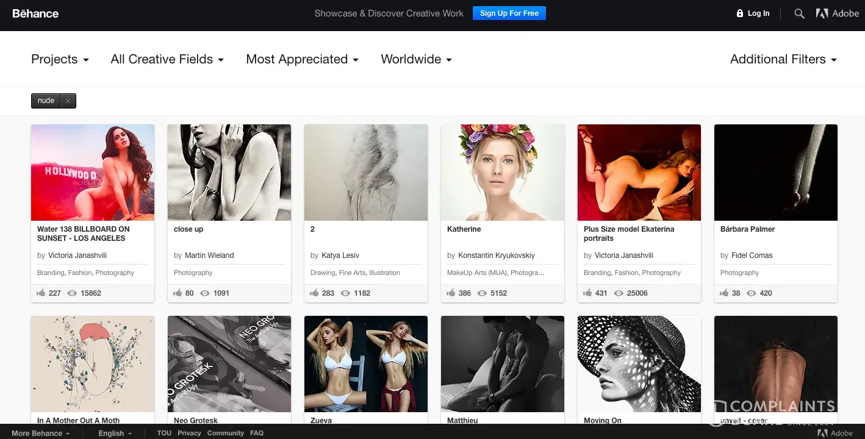The width and height of the screenshot is (865, 439).
Task: Click the Behance logo
Action: point(35,13)
